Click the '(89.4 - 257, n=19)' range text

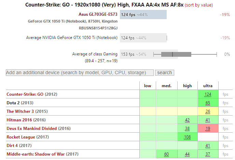tap(101, 61)
